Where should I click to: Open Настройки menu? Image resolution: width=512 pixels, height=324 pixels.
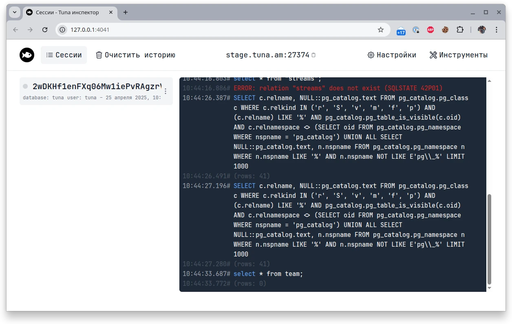tap(392, 55)
